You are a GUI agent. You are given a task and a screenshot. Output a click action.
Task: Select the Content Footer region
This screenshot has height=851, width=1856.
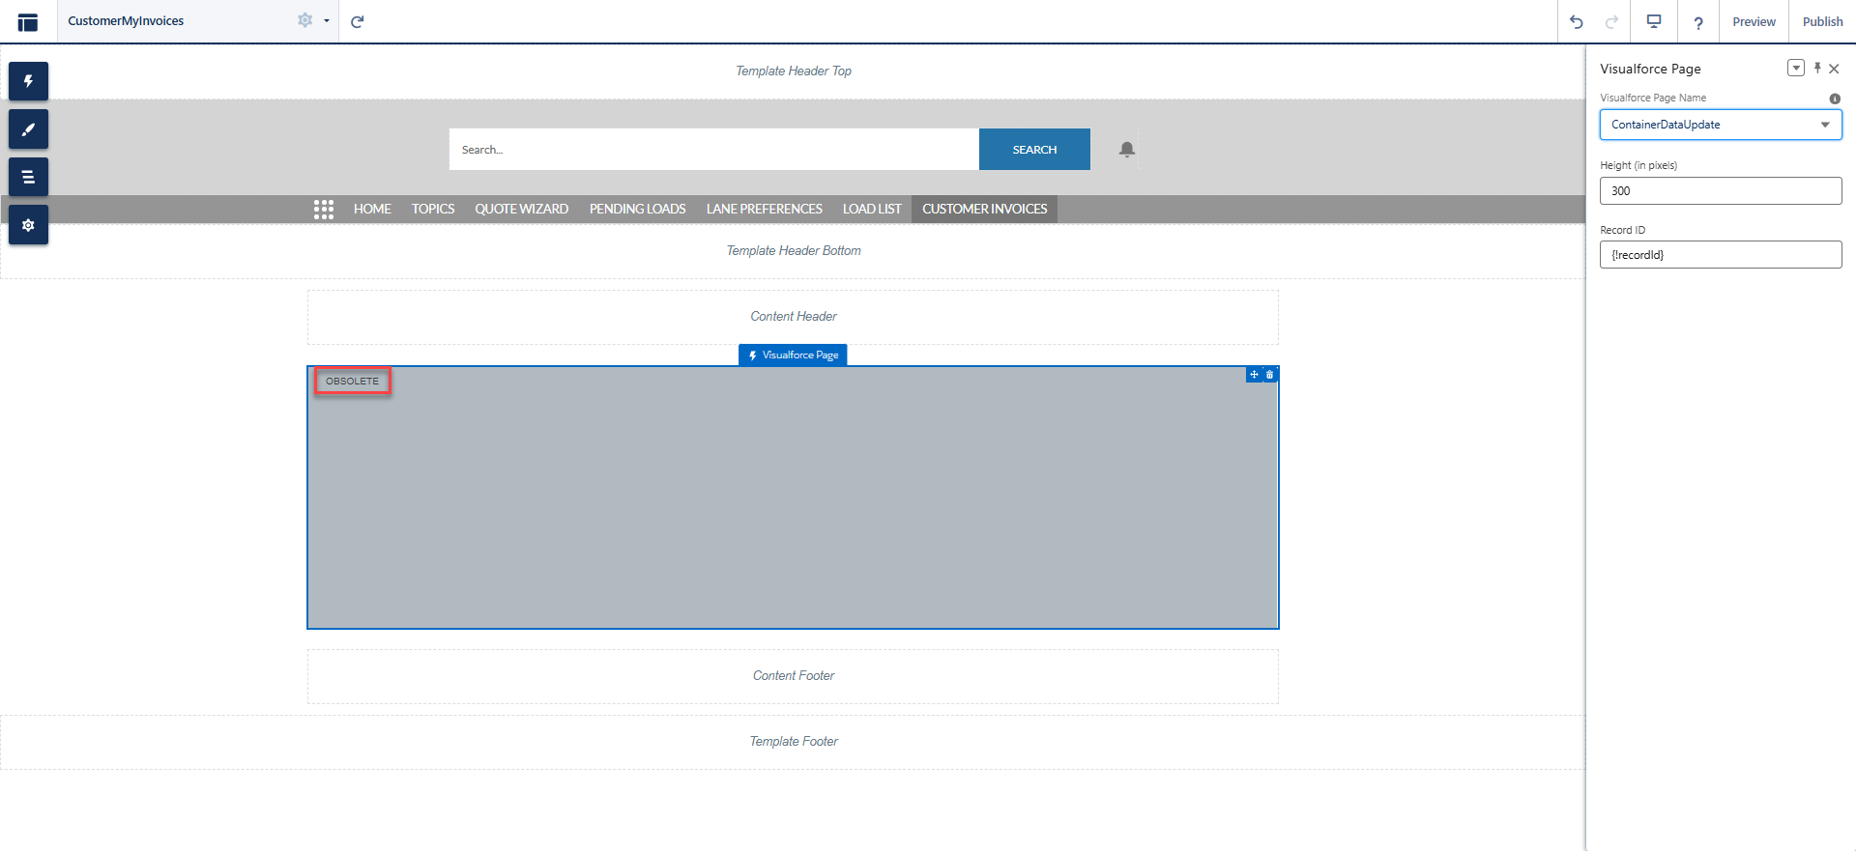(793, 676)
